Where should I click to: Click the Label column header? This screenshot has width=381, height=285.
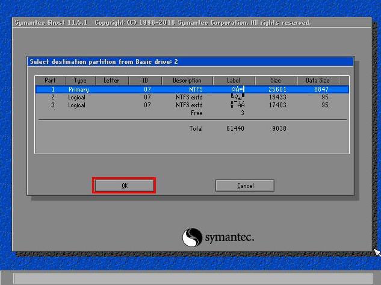[x=234, y=80]
